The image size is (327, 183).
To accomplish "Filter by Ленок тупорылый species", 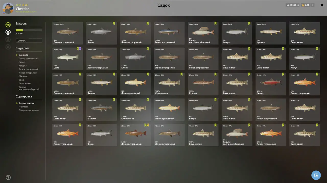I will coord(28,73).
